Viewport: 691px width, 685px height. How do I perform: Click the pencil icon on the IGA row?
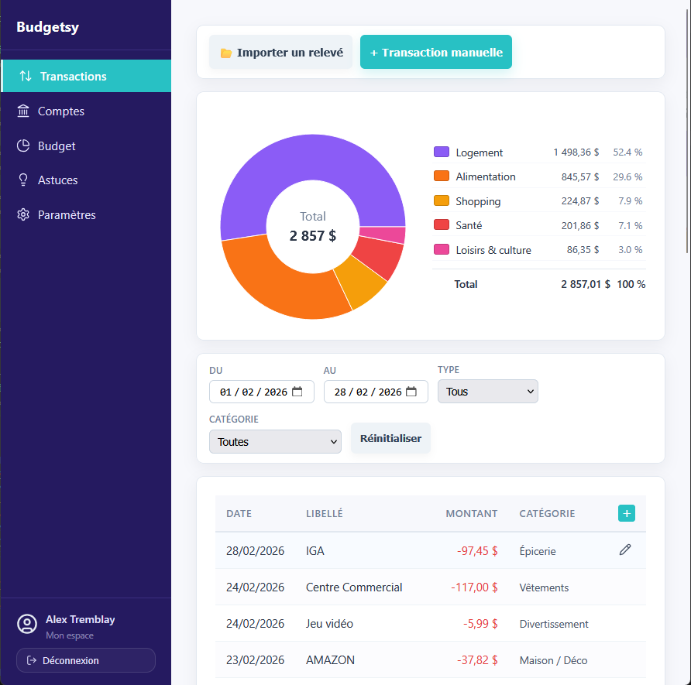(x=625, y=550)
